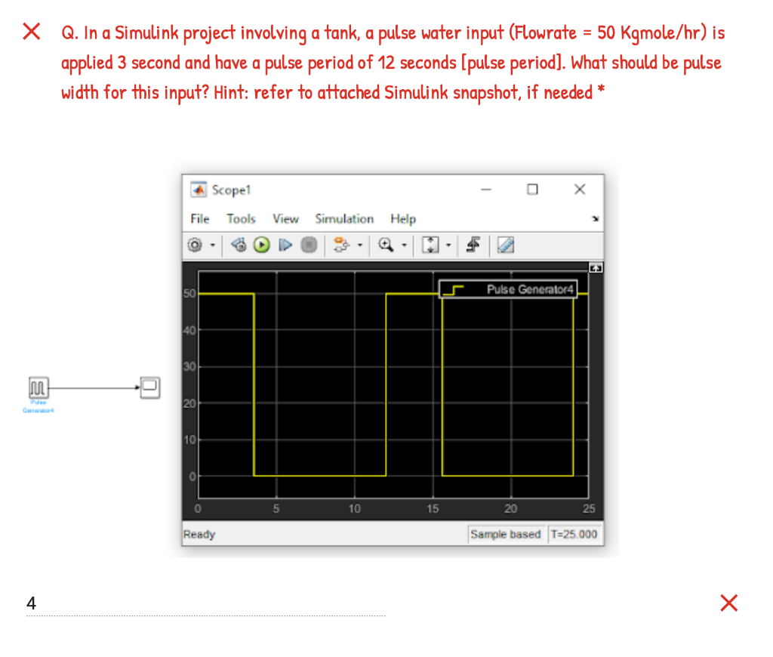Open the Tools menu in Scope1
The width and height of the screenshot is (773, 657).
(241, 218)
